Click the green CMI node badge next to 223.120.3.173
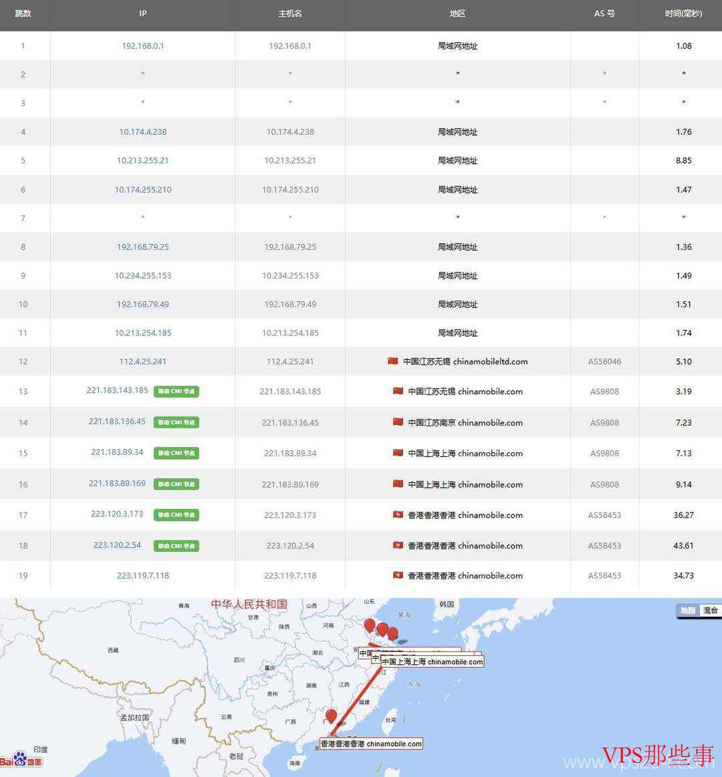Viewport: 722px width, 777px height. click(x=176, y=515)
